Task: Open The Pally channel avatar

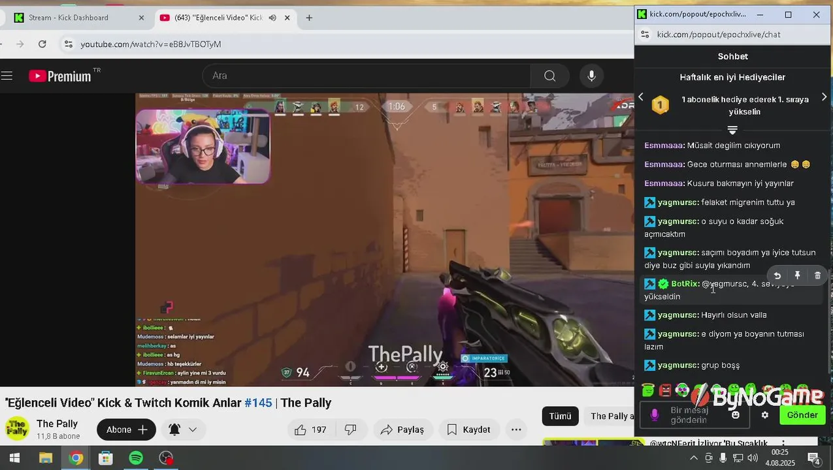Action: click(x=17, y=429)
